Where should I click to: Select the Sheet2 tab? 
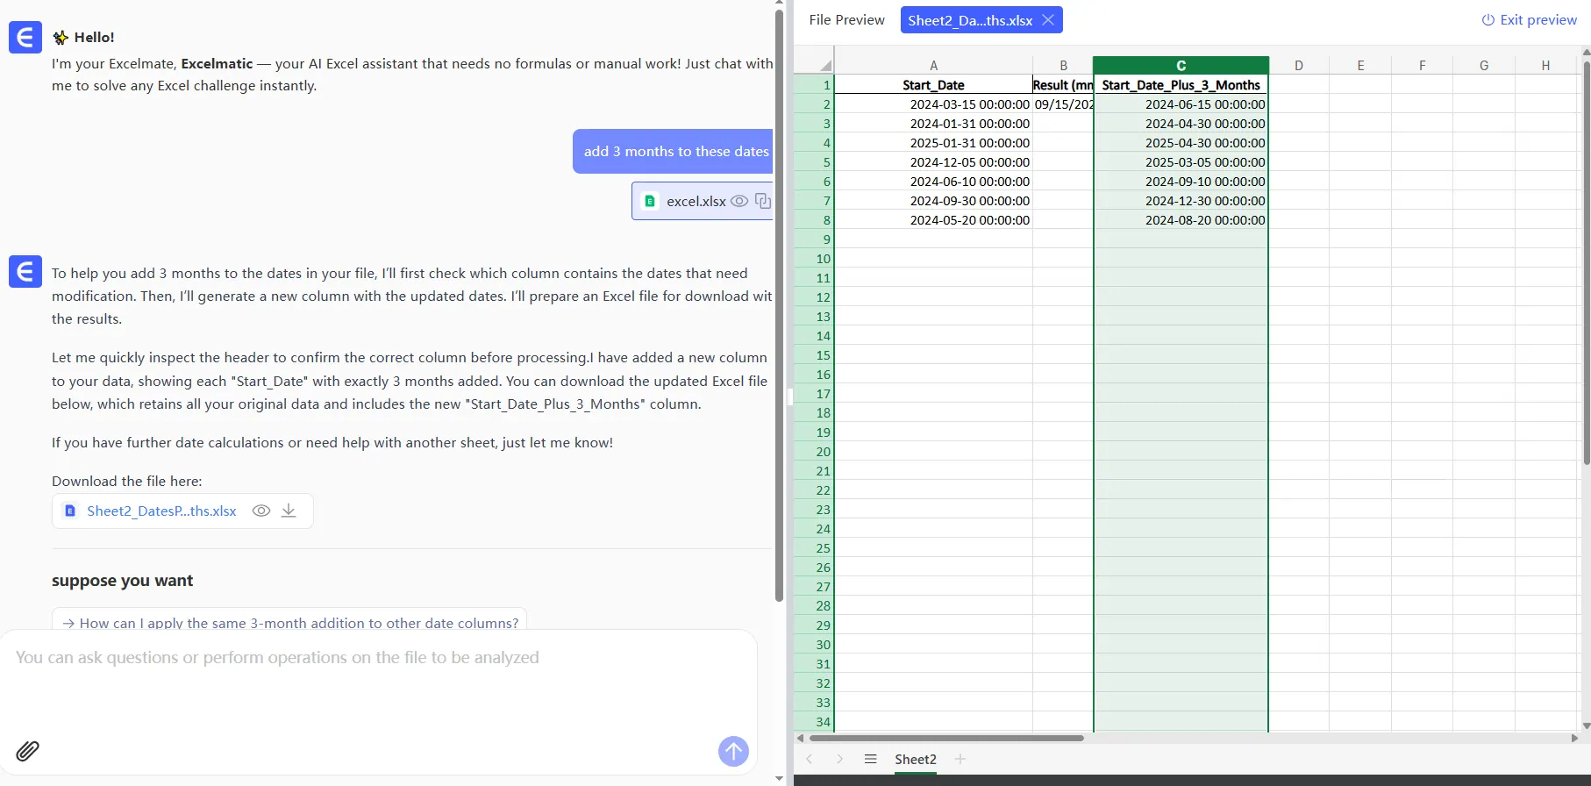click(915, 759)
